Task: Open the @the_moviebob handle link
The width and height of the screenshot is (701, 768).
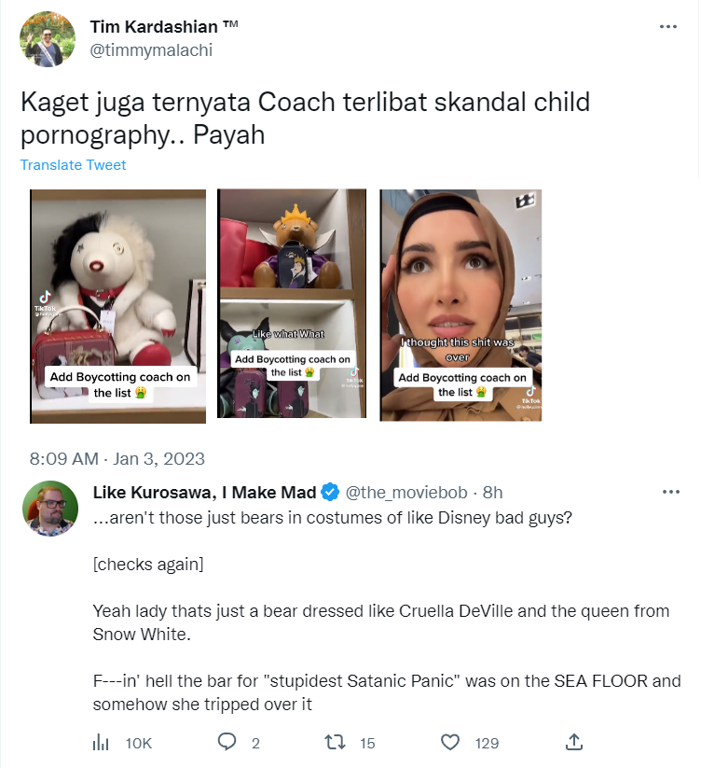Action: [x=406, y=492]
